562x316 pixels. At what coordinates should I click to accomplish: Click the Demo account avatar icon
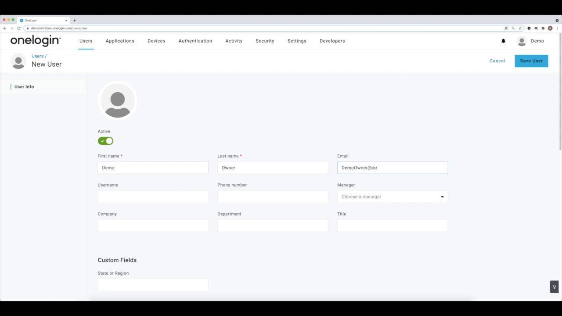coord(522,41)
